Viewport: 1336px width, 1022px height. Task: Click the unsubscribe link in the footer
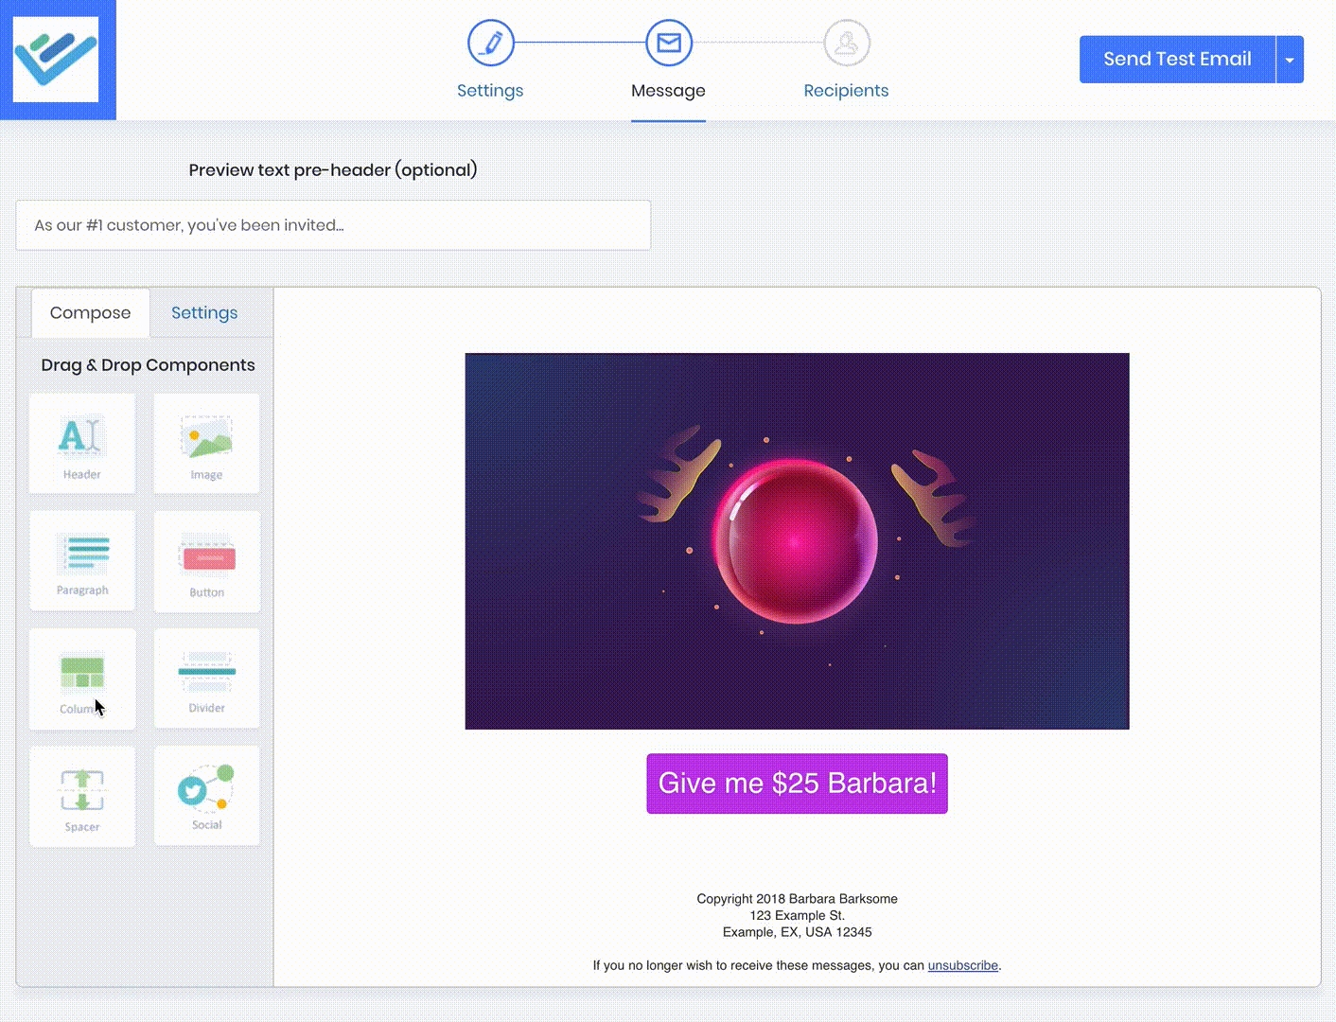point(962,965)
